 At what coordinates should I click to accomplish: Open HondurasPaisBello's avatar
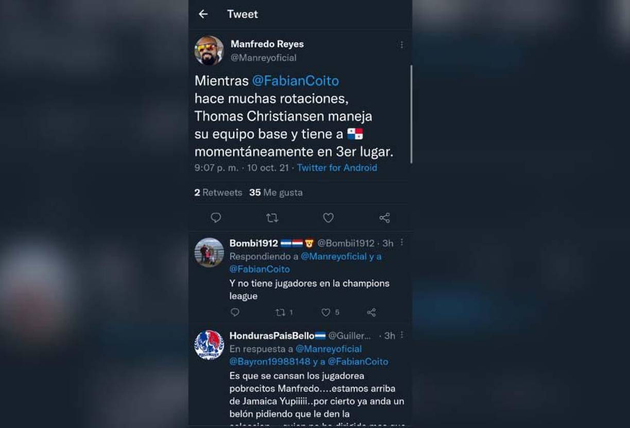pos(209,344)
